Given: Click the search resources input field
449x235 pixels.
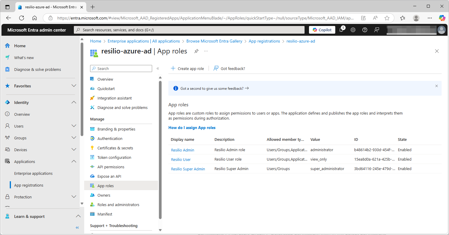Looking at the screenshot, I should tap(189, 30).
